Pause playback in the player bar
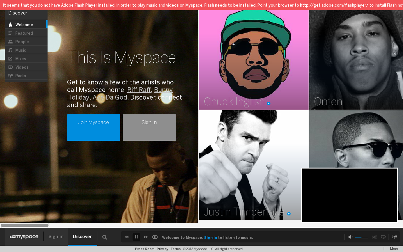The image size is (403, 252). [x=136, y=237]
